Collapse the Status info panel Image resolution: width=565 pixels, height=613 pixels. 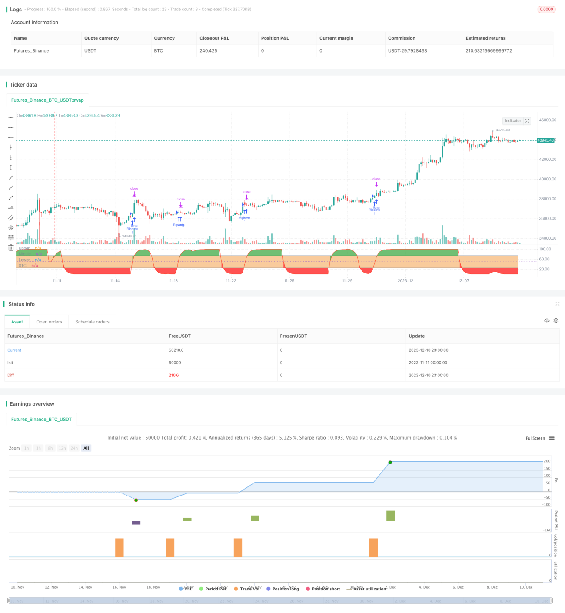point(557,304)
